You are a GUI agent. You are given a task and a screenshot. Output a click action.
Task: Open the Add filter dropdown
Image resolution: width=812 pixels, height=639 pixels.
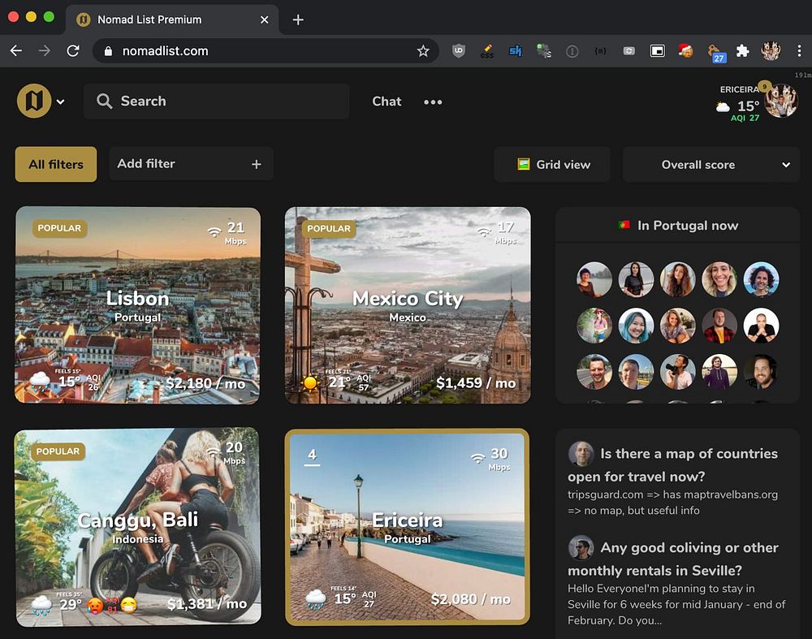click(191, 164)
